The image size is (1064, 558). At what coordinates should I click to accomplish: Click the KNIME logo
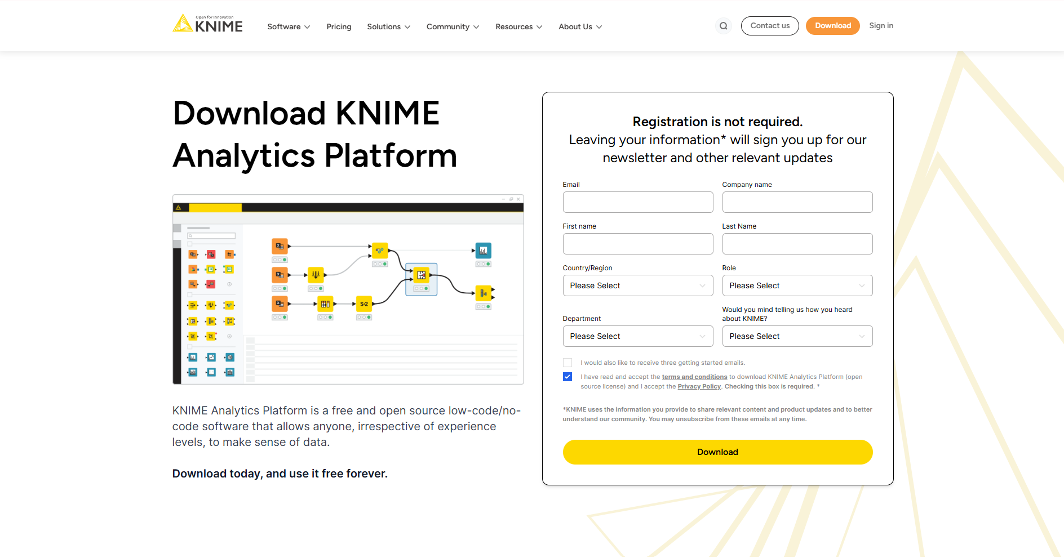click(x=207, y=23)
